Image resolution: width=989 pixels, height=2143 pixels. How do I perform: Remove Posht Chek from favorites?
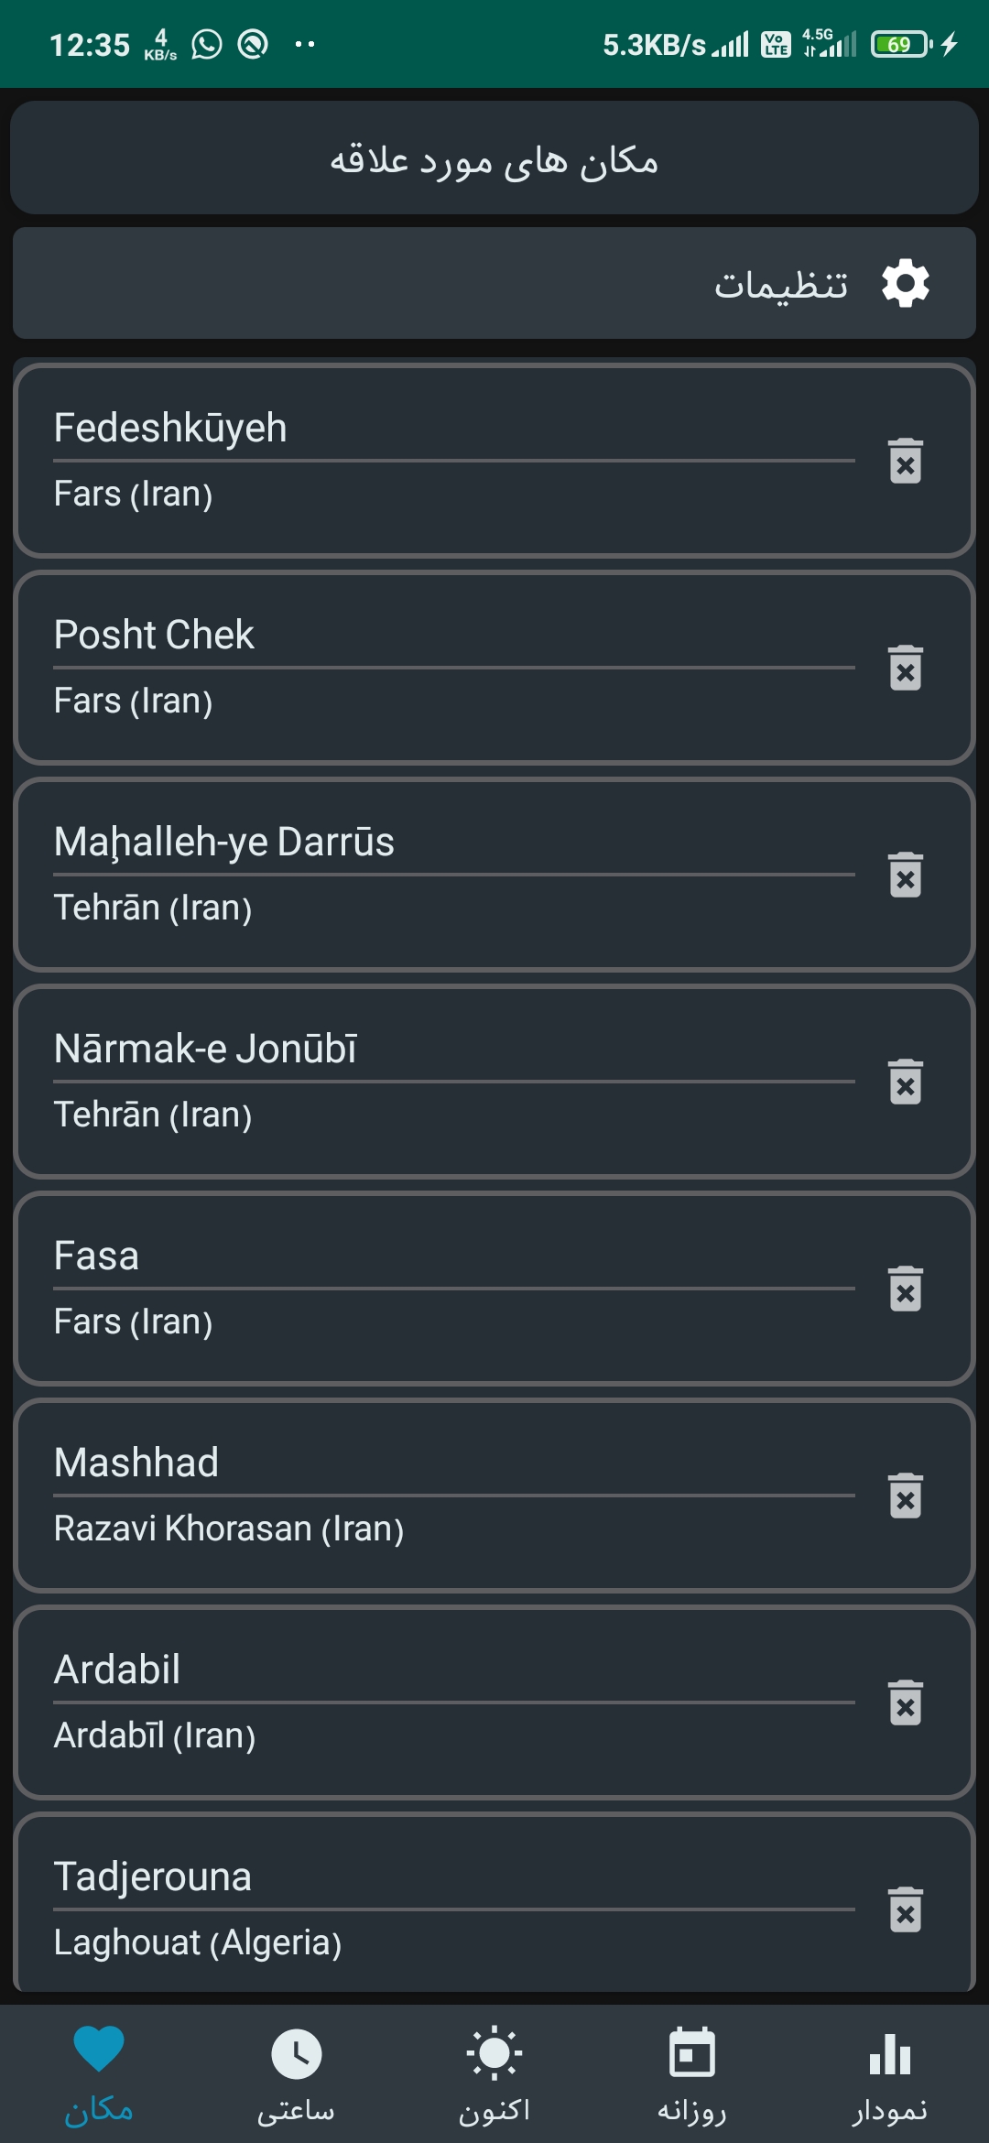[905, 668]
